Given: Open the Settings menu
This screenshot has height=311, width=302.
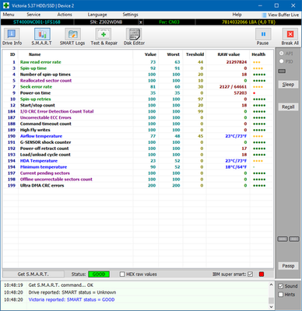Looking at the screenshot, I should point(131,15).
